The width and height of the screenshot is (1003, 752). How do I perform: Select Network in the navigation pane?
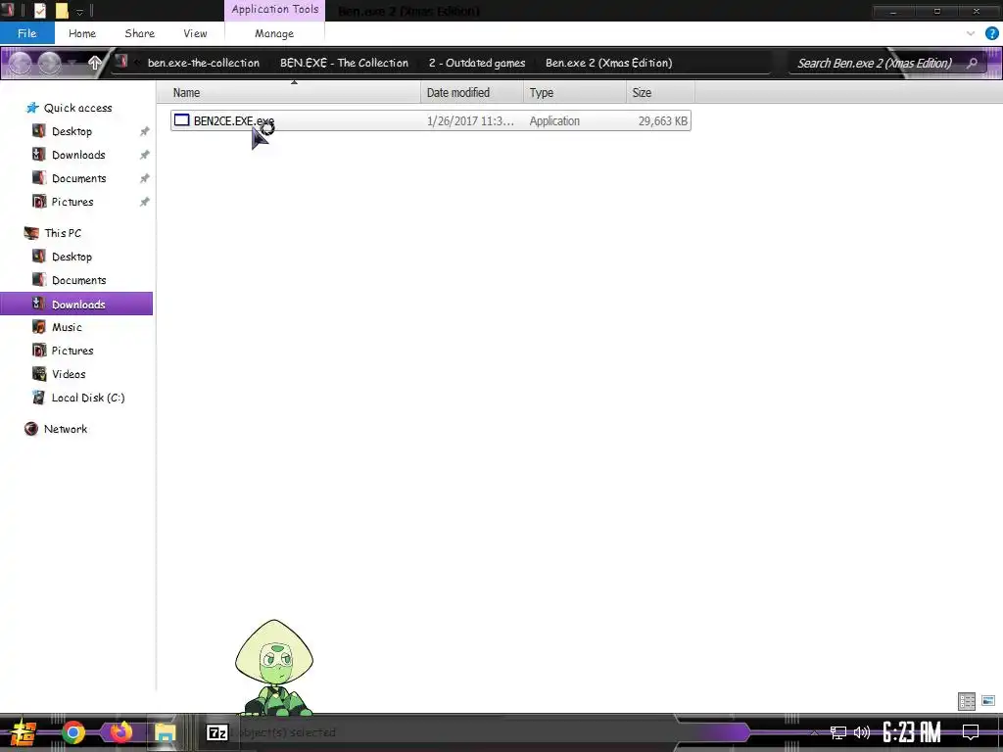(x=66, y=429)
